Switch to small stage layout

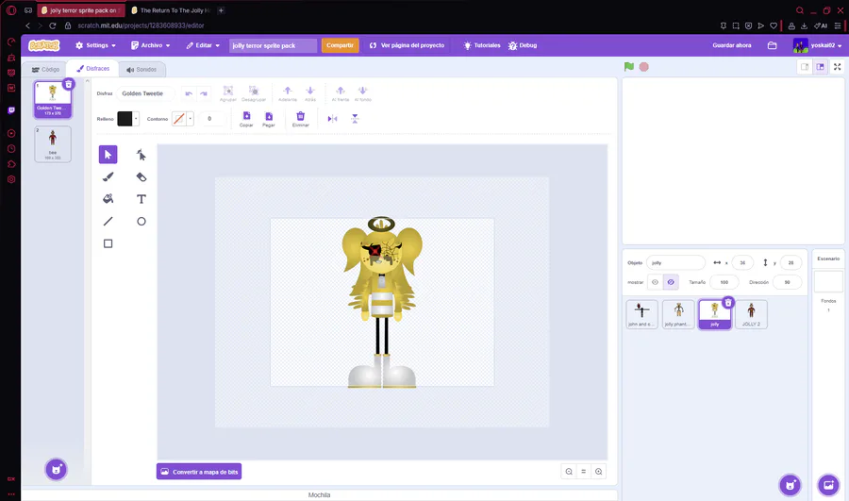805,67
